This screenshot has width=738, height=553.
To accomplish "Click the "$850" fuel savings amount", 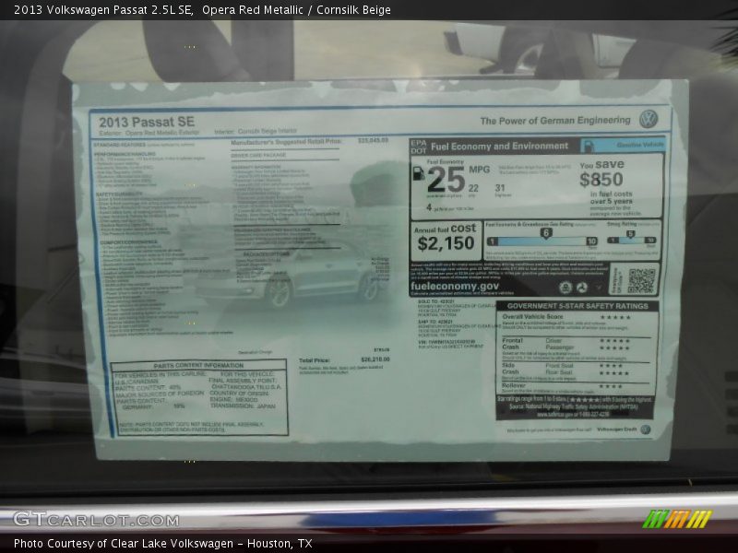I will (601, 179).
